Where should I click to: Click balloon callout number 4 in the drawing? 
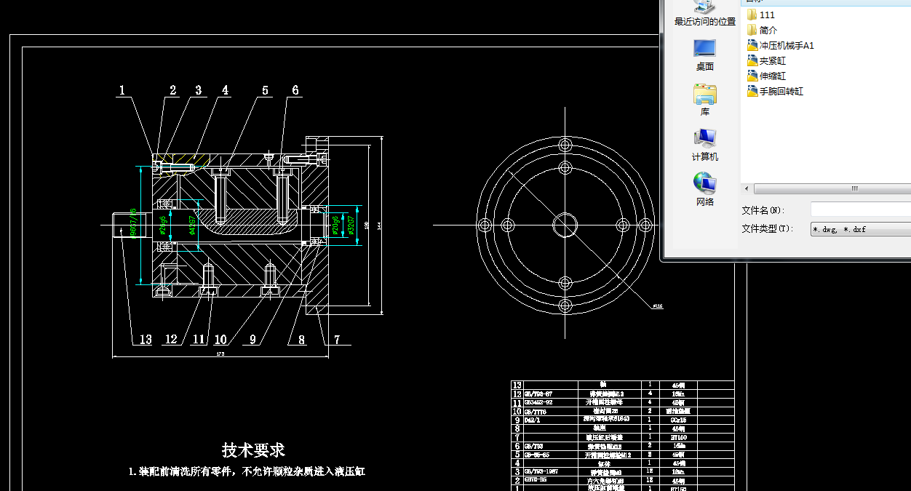point(225,90)
